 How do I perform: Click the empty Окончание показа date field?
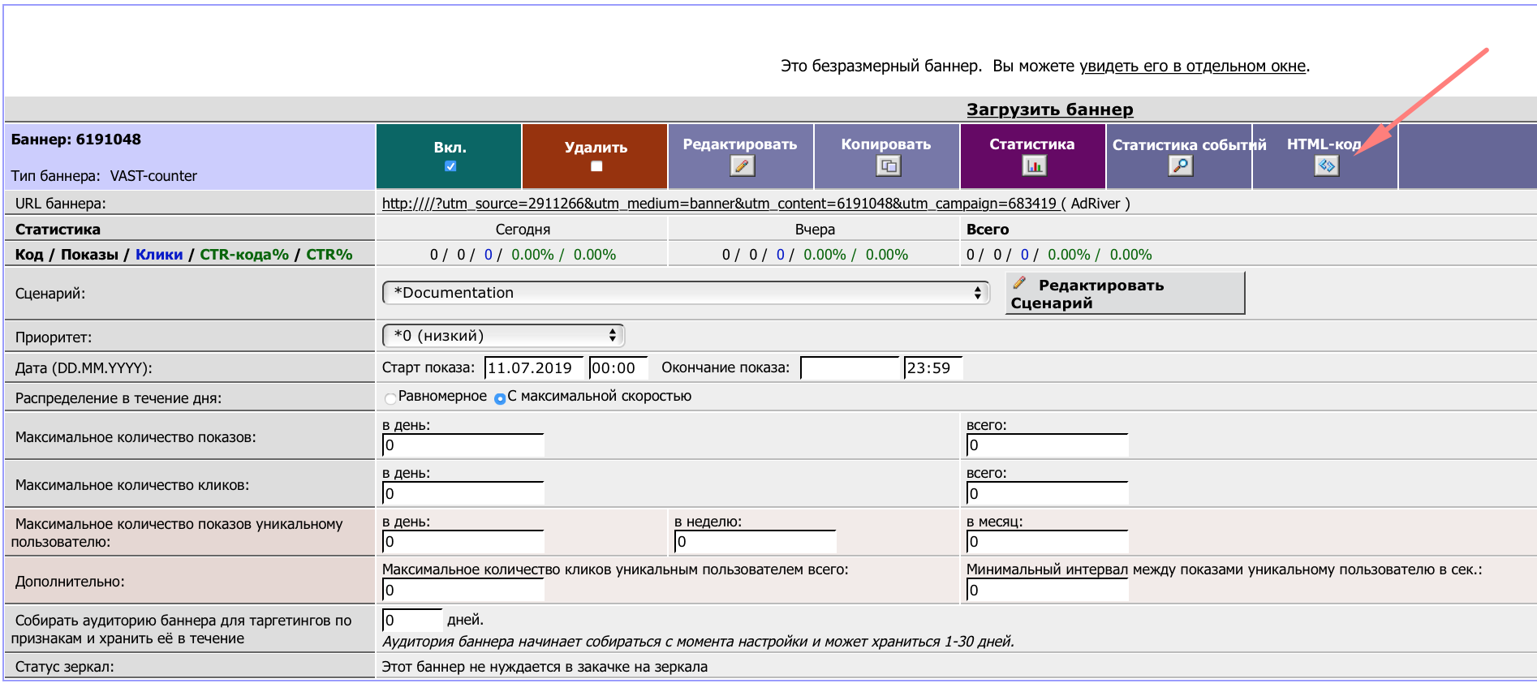click(x=850, y=368)
